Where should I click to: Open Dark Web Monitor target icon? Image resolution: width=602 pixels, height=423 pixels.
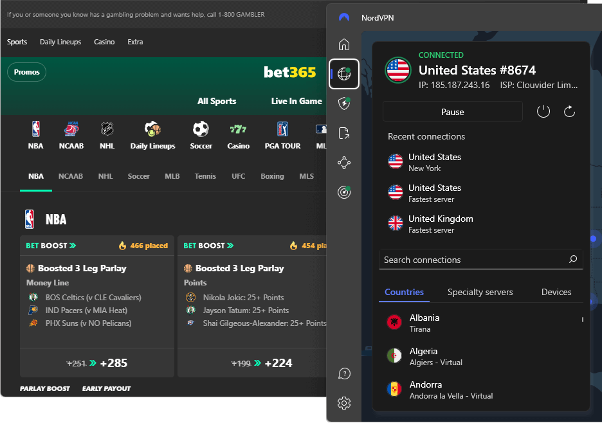[x=344, y=192]
